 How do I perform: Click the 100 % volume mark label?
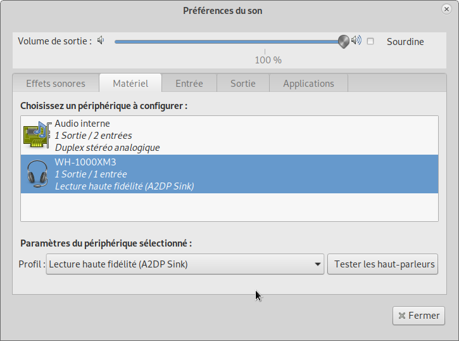coord(268,60)
